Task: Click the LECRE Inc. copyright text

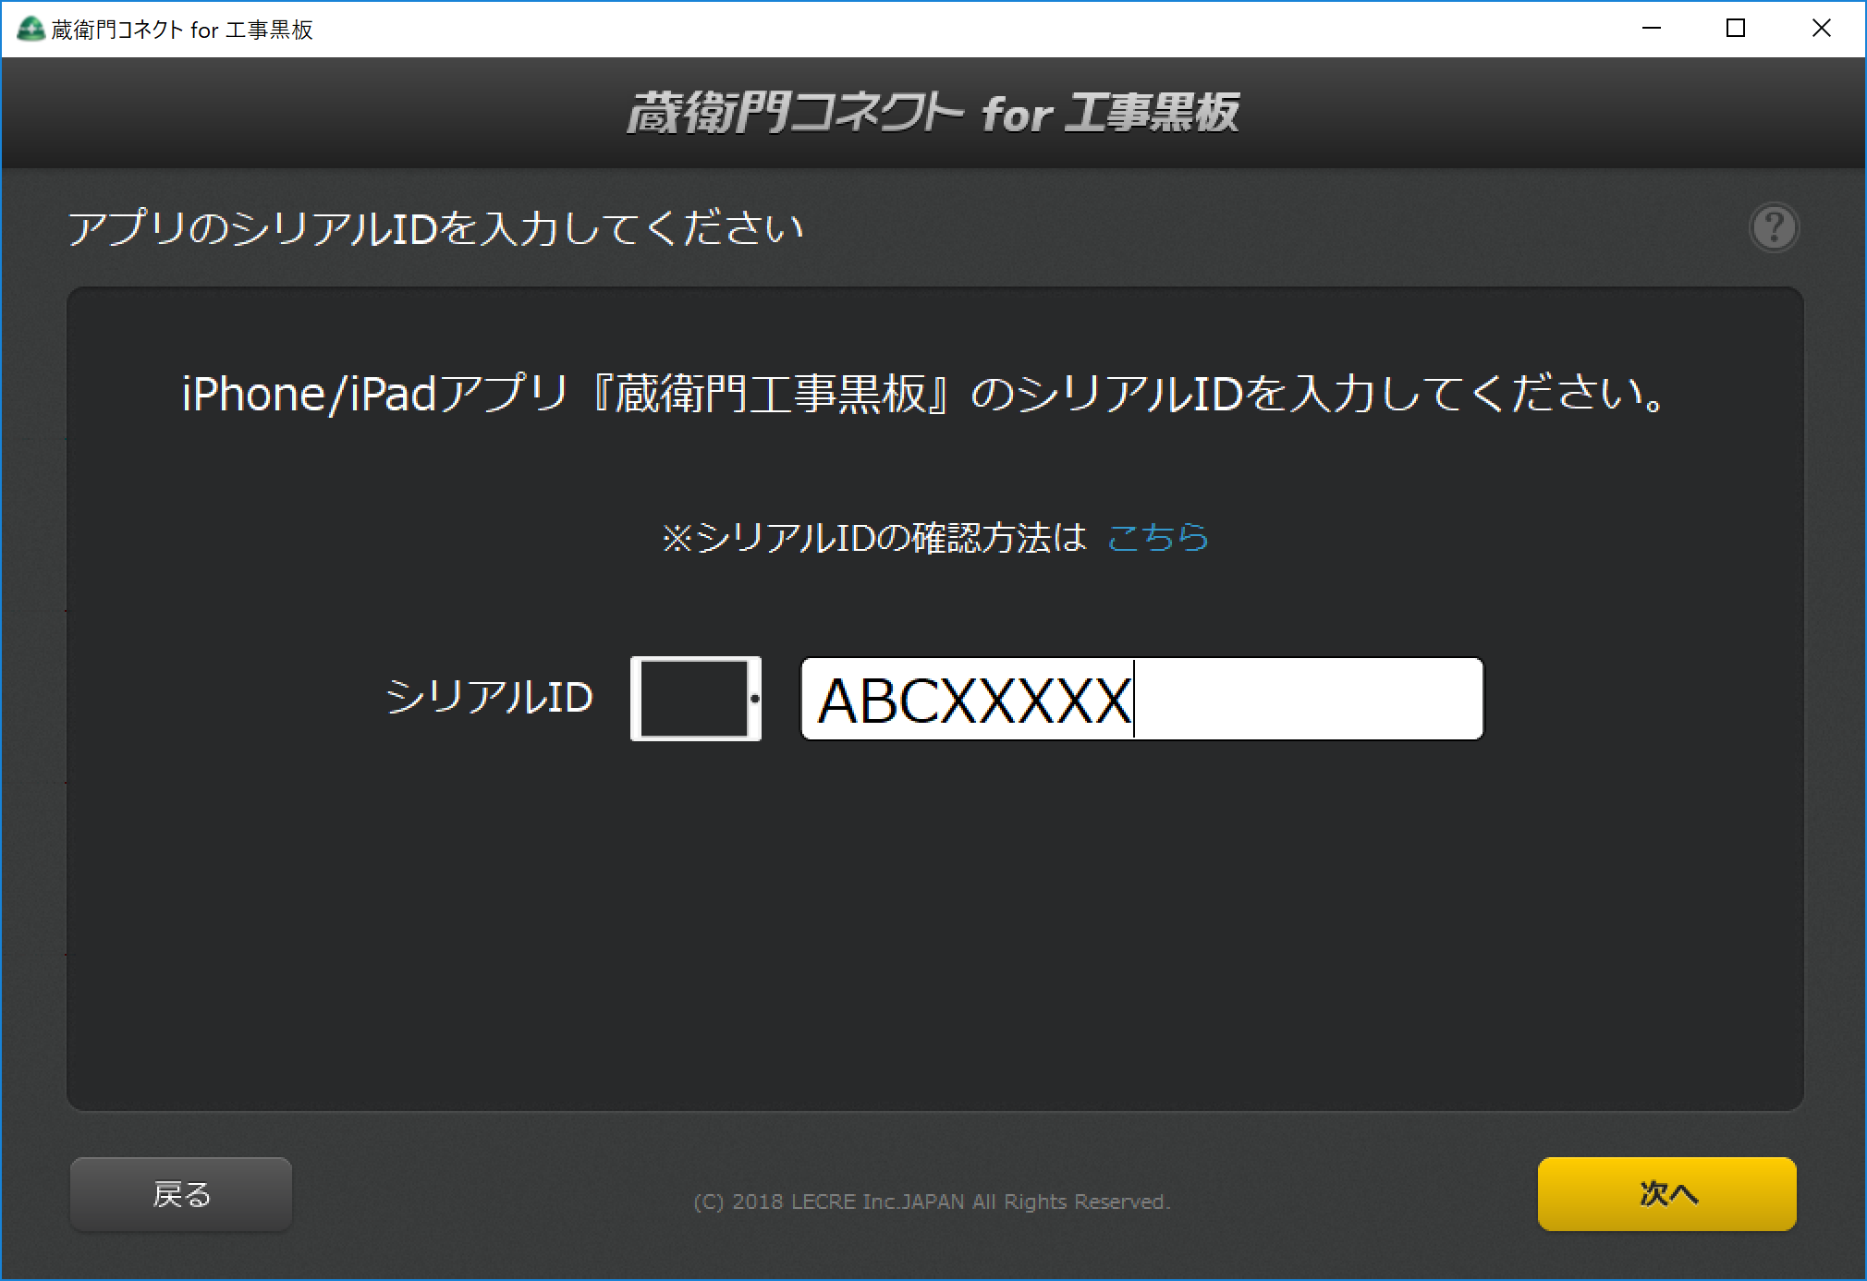Action: coord(932,1202)
